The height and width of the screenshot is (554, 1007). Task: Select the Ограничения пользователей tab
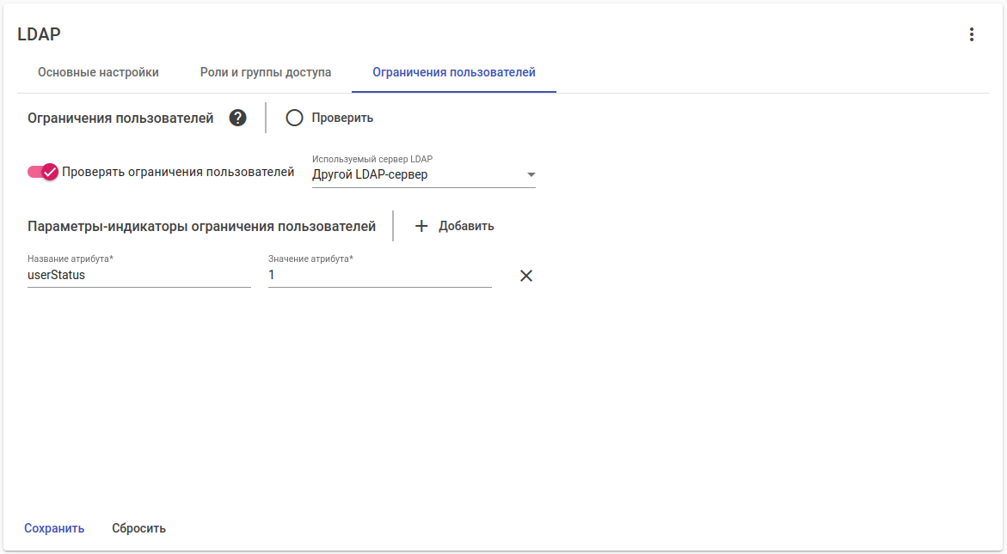click(x=454, y=72)
